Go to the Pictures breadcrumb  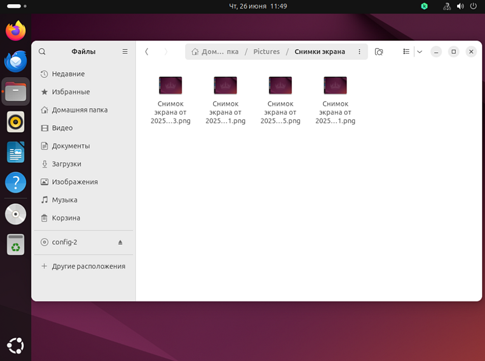(x=266, y=52)
